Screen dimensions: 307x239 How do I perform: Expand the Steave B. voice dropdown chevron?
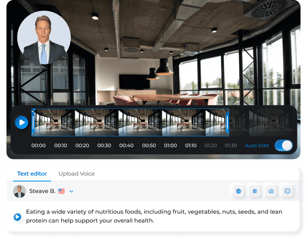coord(71,191)
